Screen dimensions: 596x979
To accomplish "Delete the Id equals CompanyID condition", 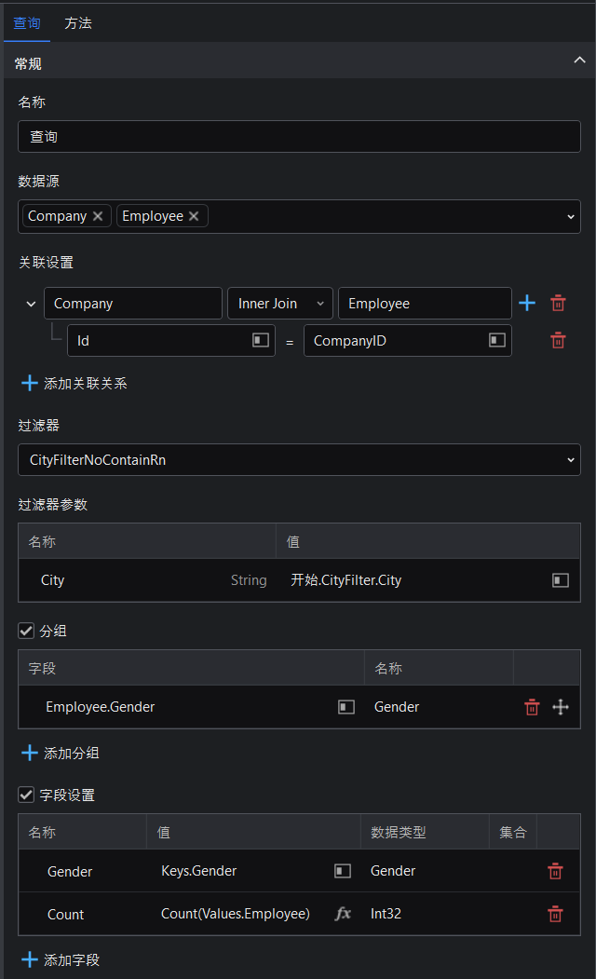I will (558, 340).
